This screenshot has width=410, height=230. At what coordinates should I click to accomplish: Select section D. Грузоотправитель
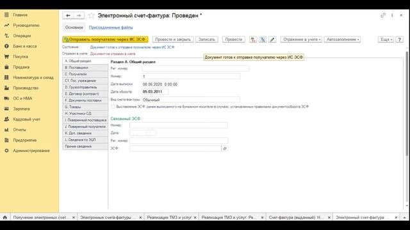pyautogui.click(x=85, y=87)
